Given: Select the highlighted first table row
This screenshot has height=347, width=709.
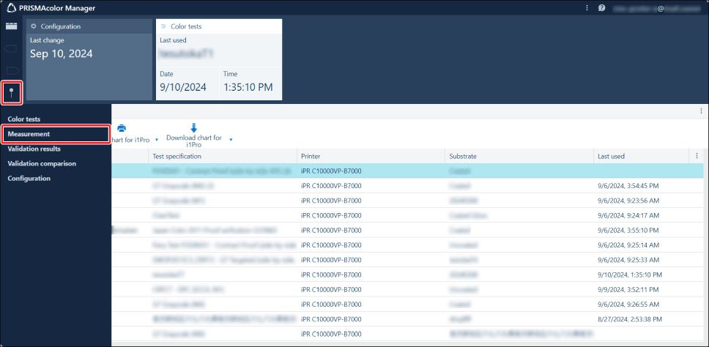Looking at the screenshot, I should 407,171.
